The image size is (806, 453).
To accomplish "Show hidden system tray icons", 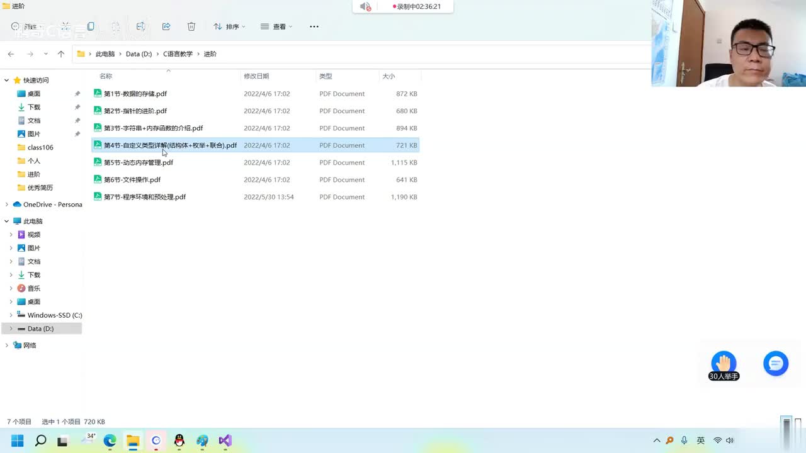I will tap(657, 440).
